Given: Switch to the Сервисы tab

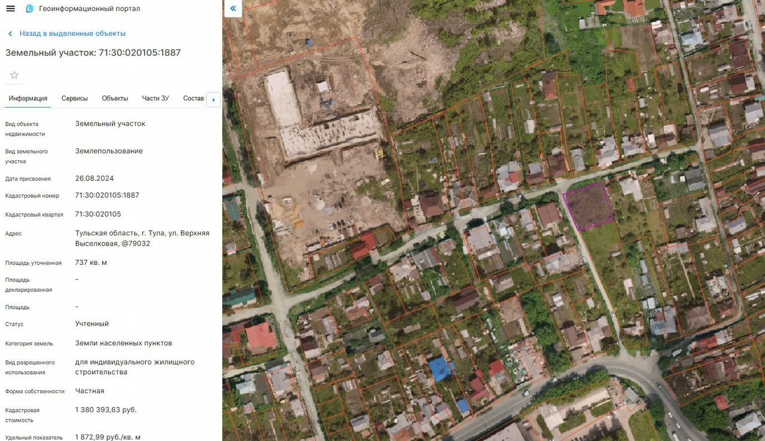Looking at the screenshot, I should click(75, 99).
